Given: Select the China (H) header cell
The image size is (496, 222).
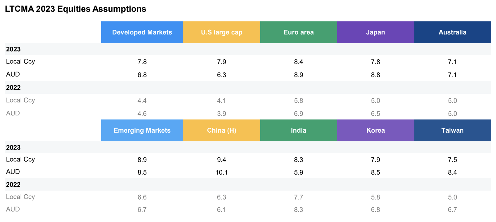Looking at the screenshot, I should [x=222, y=131].
